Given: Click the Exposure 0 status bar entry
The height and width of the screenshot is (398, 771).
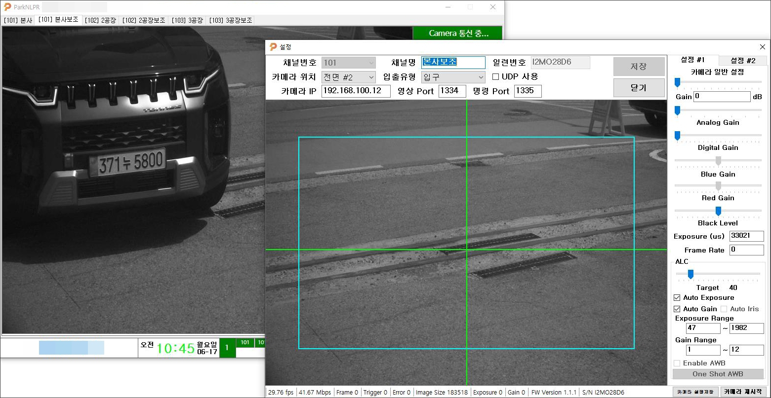Looking at the screenshot, I should (487, 393).
